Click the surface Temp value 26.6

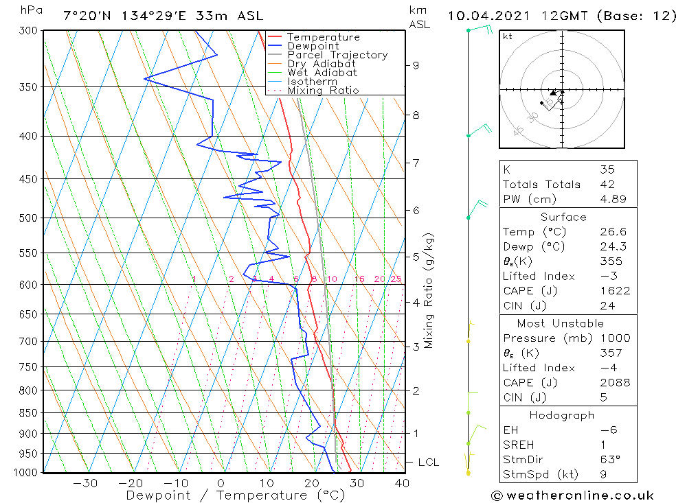point(613,231)
